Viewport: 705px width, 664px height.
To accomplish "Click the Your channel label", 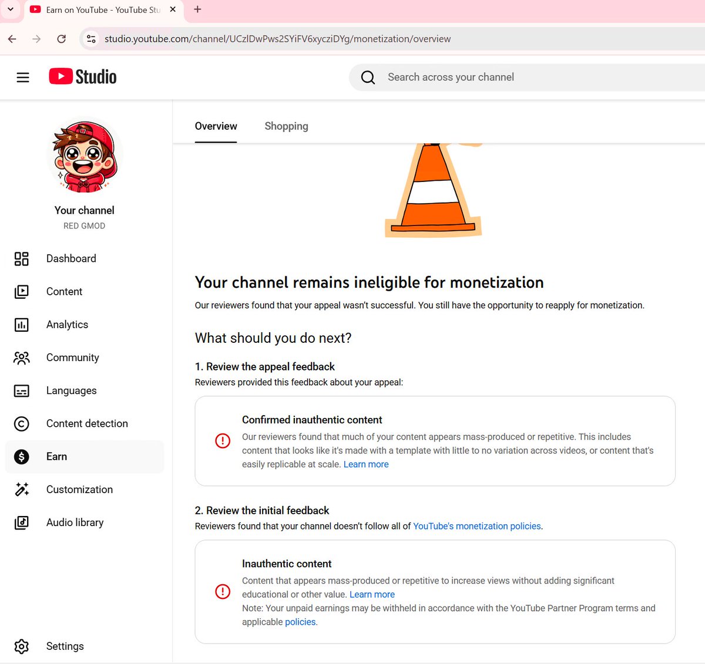I will tap(85, 210).
